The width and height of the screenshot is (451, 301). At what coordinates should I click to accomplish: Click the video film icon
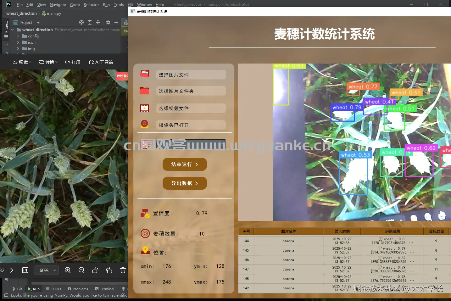[x=144, y=108]
